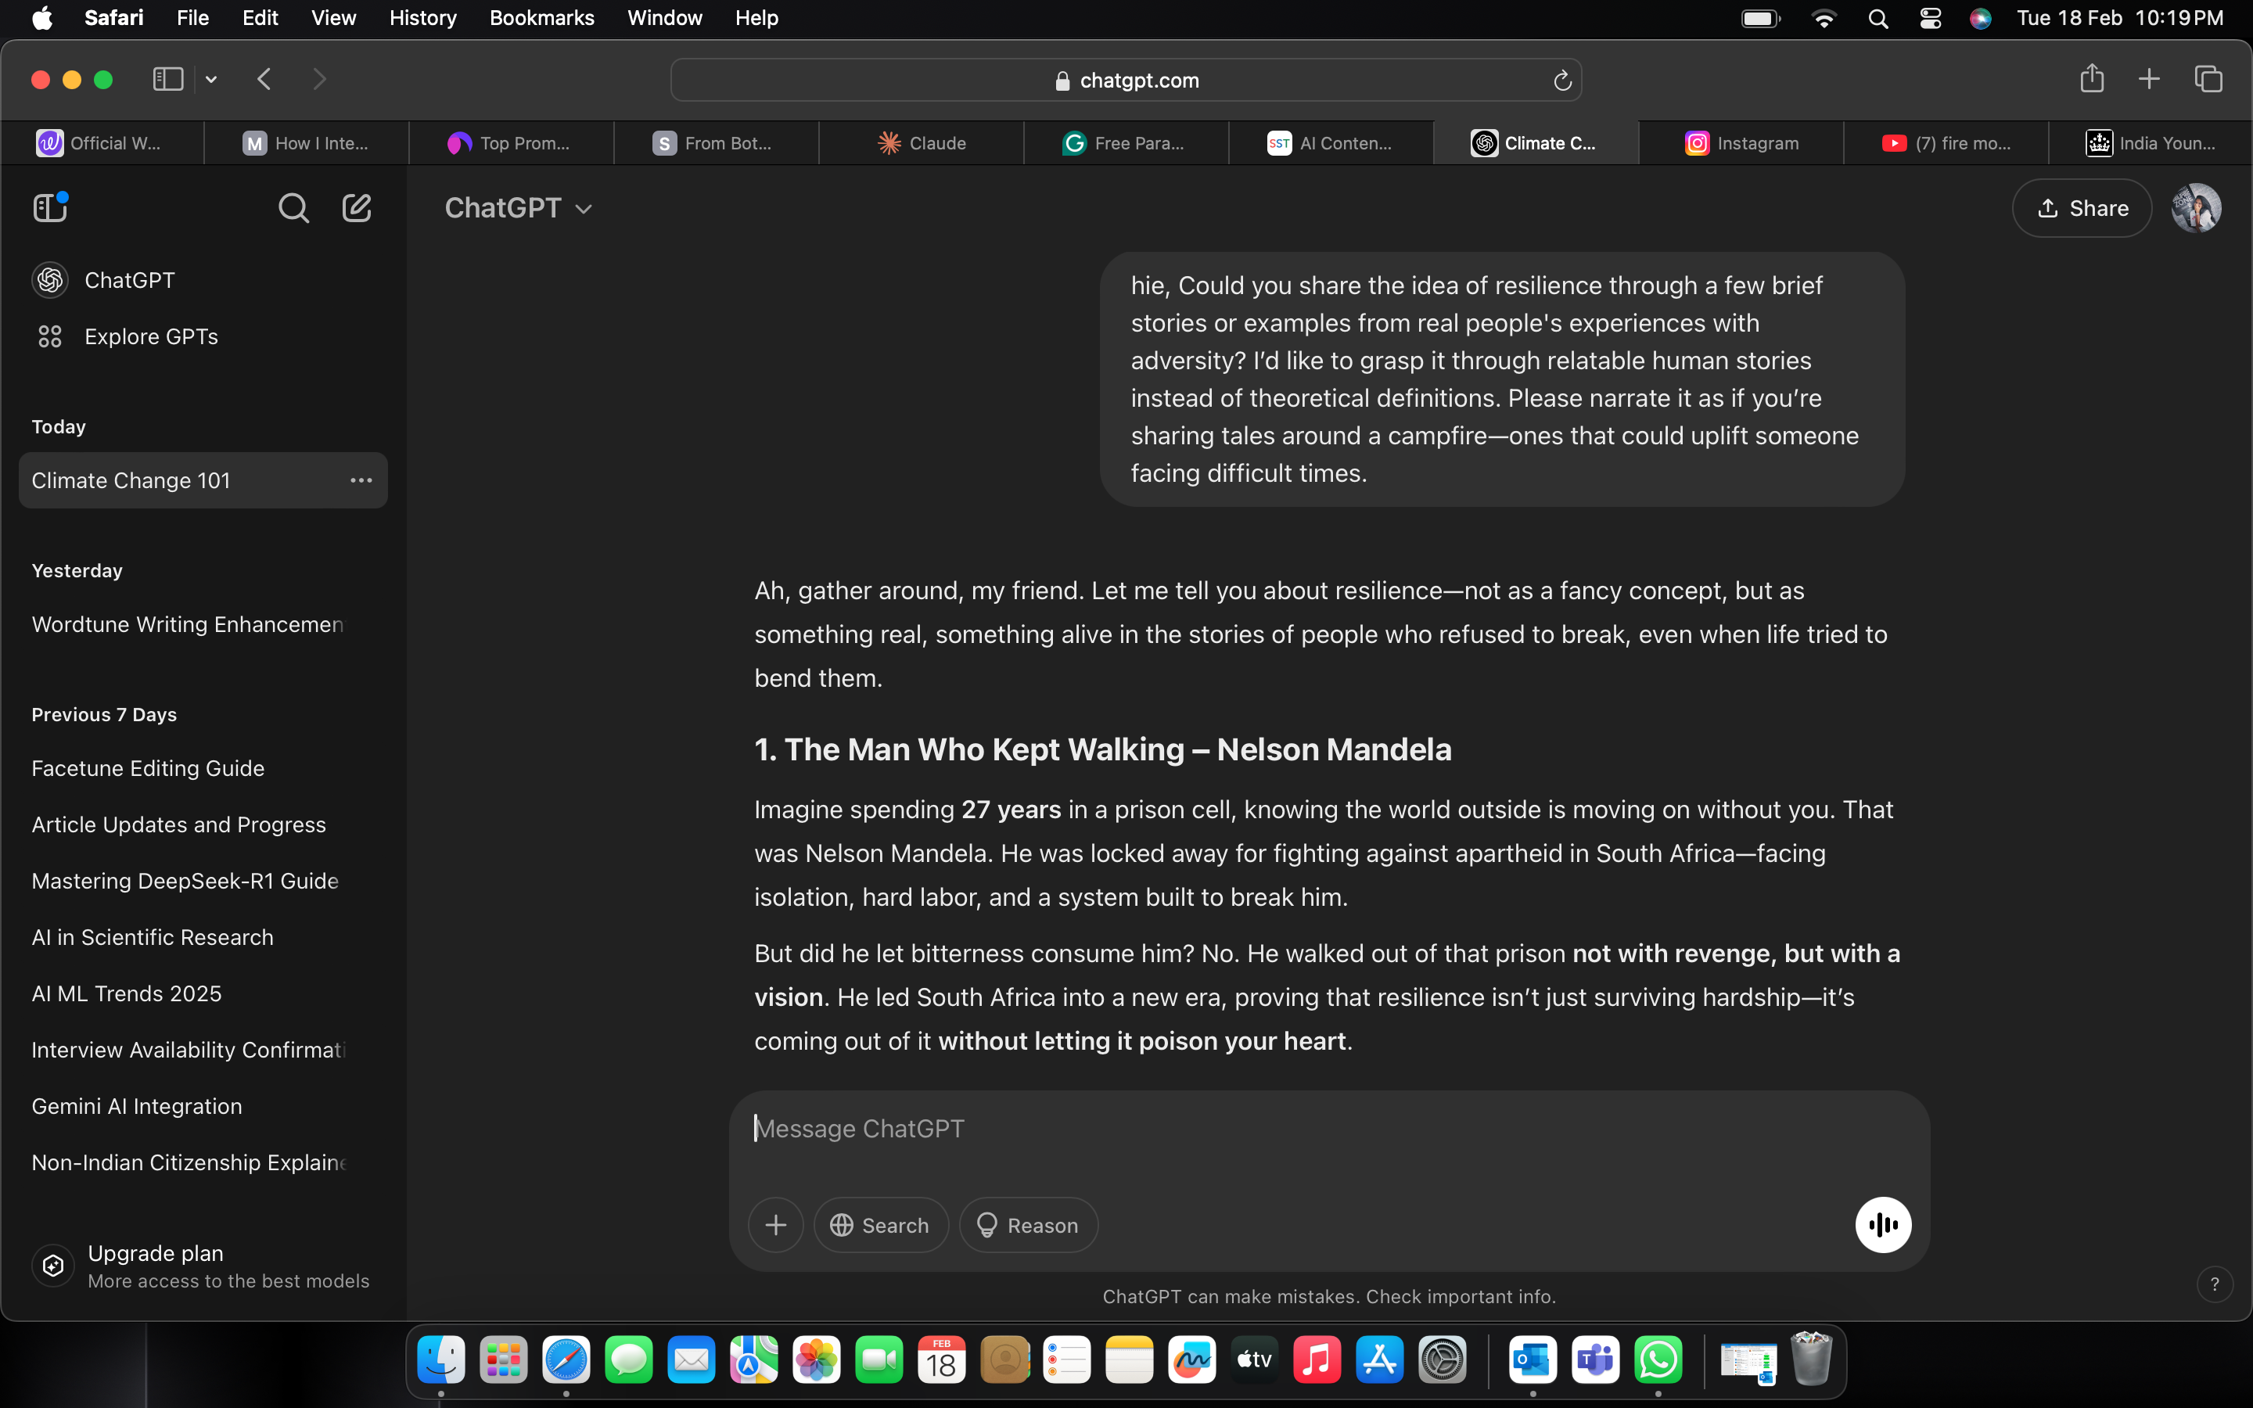Open AI ML Trends 2025 chat
The width and height of the screenshot is (2253, 1408).
(x=203, y=993)
